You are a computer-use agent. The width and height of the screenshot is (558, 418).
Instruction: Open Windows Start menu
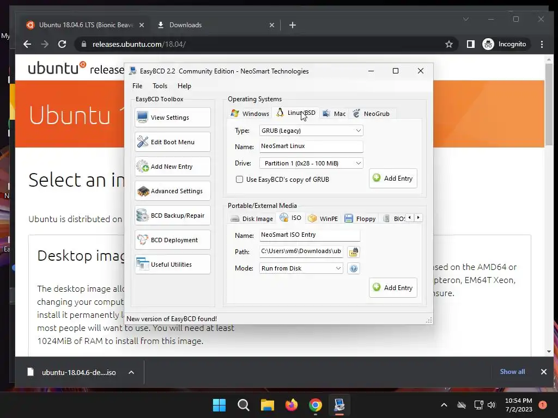pyautogui.click(x=219, y=405)
